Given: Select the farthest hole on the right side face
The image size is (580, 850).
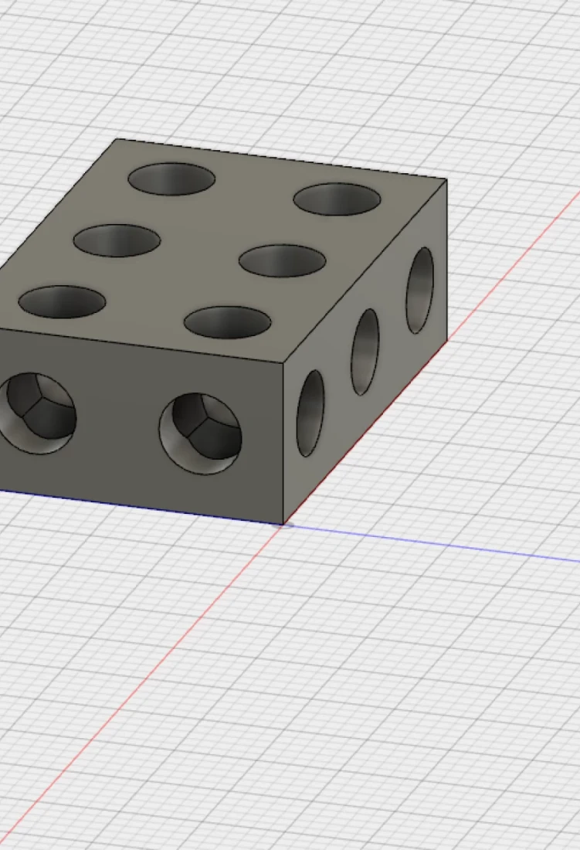Looking at the screenshot, I should point(420,291).
